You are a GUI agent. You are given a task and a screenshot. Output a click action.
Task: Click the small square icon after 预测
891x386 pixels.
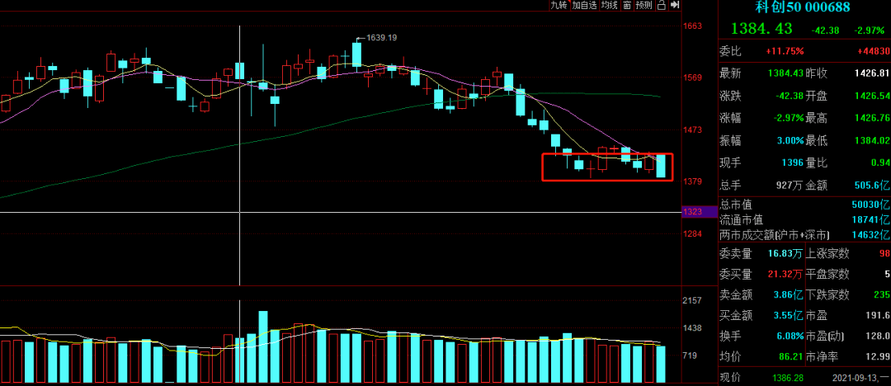point(661,6)
